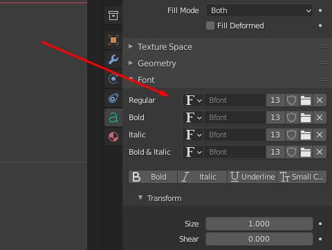Click the Shear value slider
The image size is (332, 250).
pyautogui.click(x=259, y=239)
